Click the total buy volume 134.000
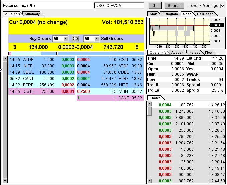 38,47
